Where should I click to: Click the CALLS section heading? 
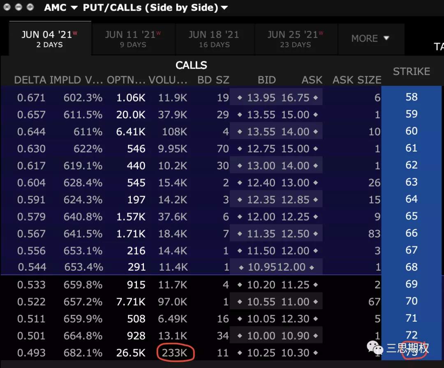click(191, 65)
